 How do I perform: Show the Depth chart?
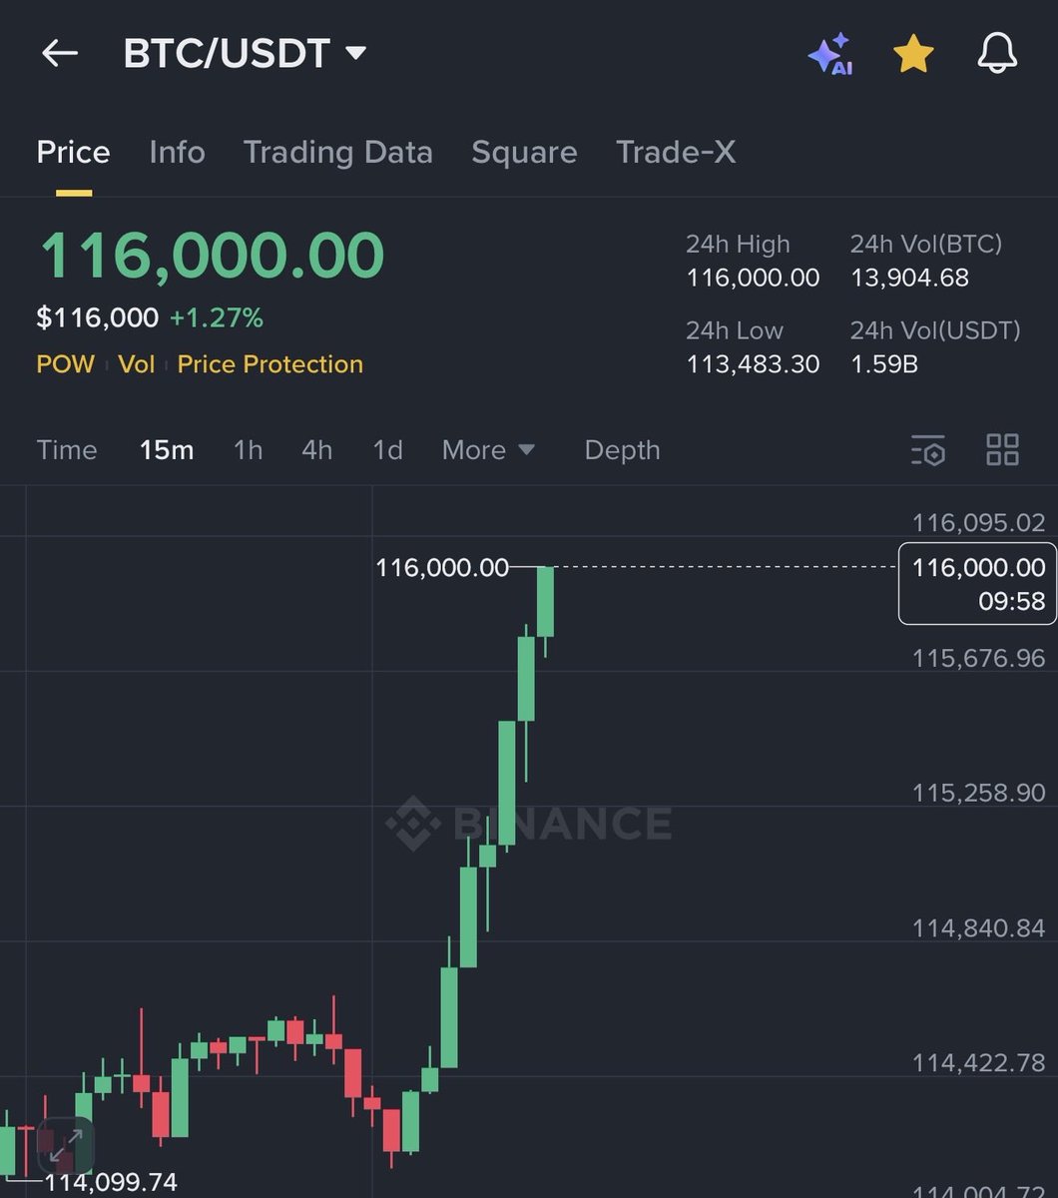click(x=622, y=450)
